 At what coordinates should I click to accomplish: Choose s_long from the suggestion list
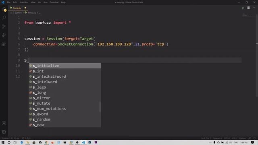65,93
